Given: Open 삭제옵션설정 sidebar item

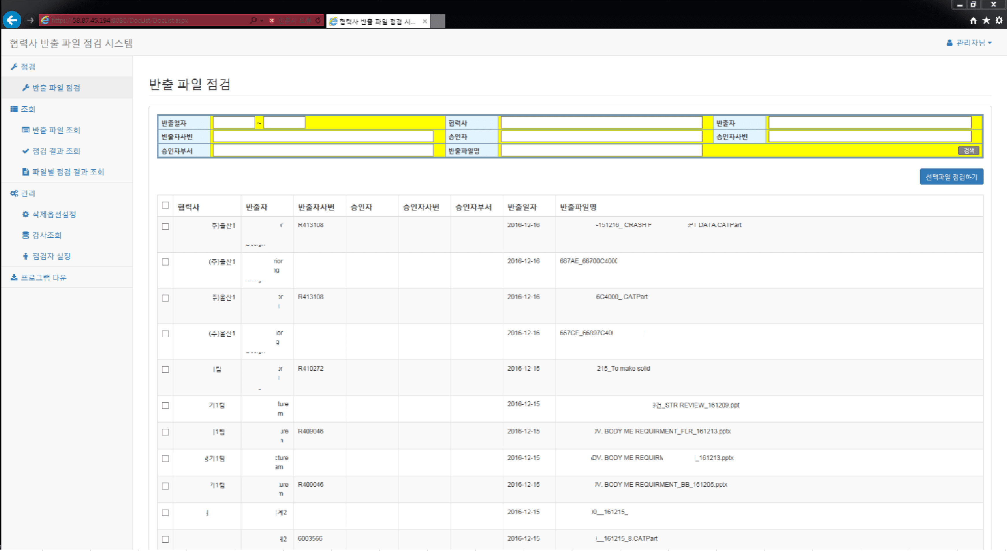Looking at the screenshot, I should [49, 214].
